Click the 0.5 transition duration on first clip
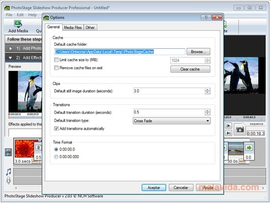 [39, 157]
